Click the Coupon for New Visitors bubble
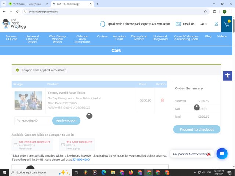The height and width of the screenshot is (176, 235). pyautogui.click(x=192, y=154)
